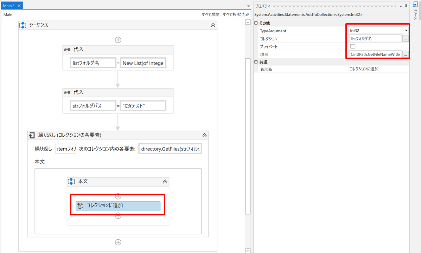Add activity at bottom of シーケンス
Screen dimensions: 421x253
118,242
